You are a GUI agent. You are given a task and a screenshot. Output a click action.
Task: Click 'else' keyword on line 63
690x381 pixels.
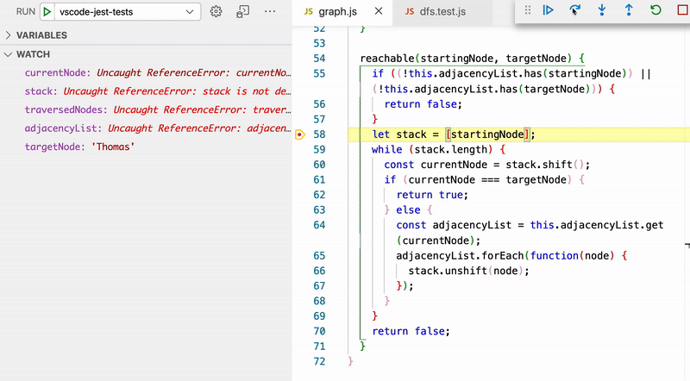[x=408, y=210]
